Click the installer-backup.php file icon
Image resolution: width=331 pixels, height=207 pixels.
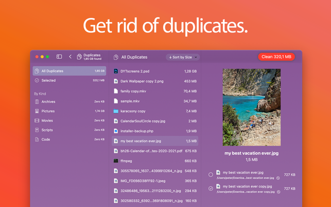(116, 131)
